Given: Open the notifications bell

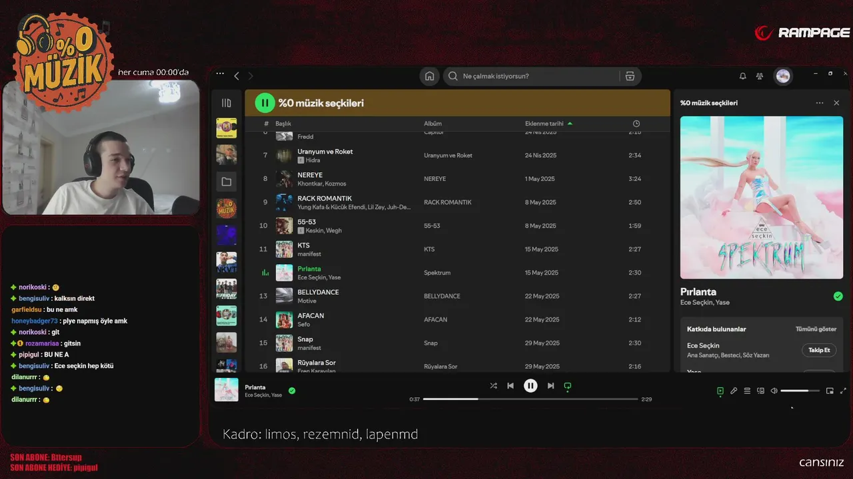Looking at the screenshot, I should [742, 76].
